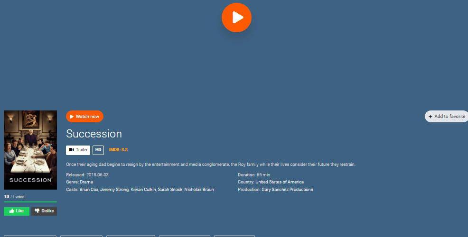
Task: Add Succession to favorites
Action: tap(447, 117)
